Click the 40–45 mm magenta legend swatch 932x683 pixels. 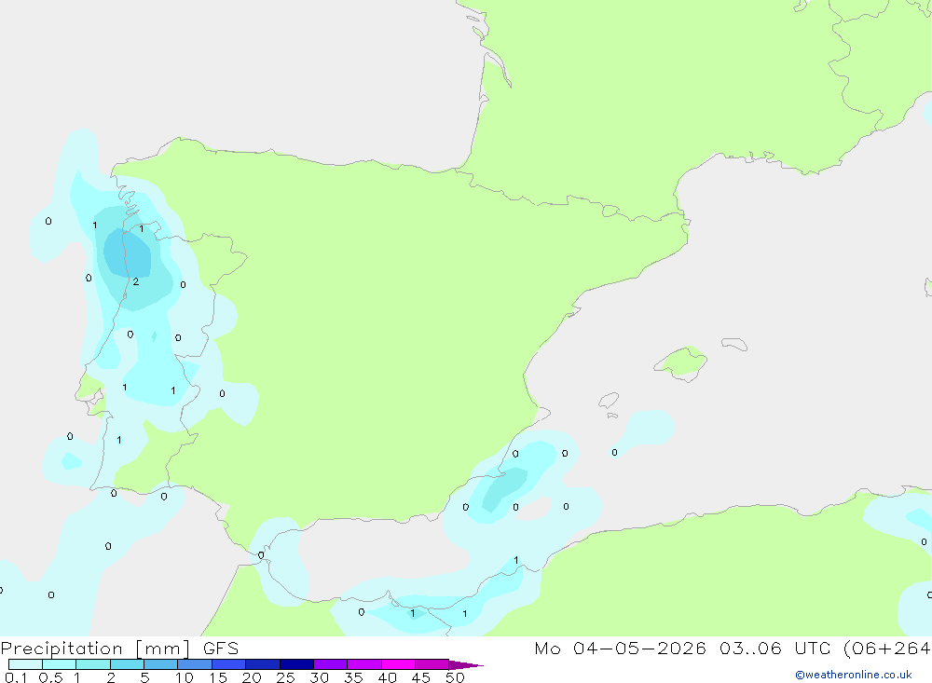pyautogui.click(x=398, y=664)
